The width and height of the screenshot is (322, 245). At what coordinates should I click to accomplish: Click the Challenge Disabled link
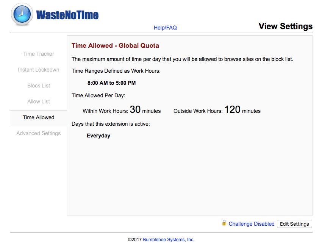(x=252, y=224)
